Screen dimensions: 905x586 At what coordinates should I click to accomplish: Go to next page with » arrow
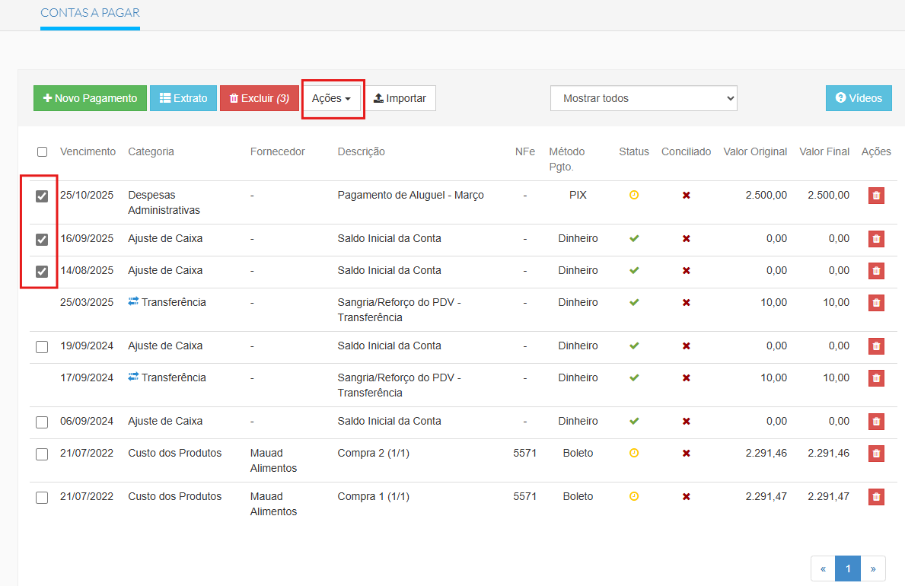[873, 568]
